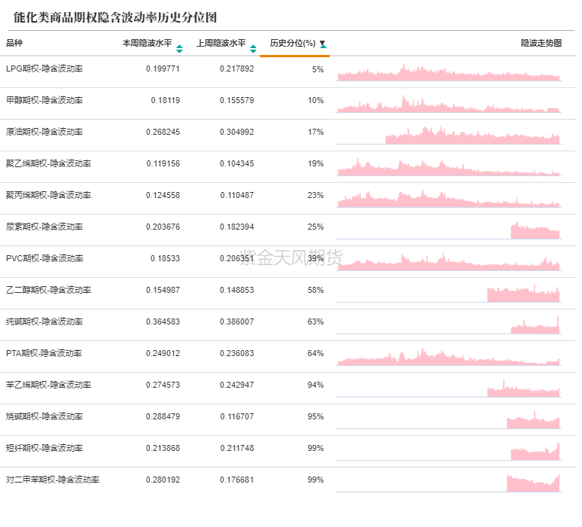Open the 苯乙烯期权 trend sparkline

click(x=449, y=388)
